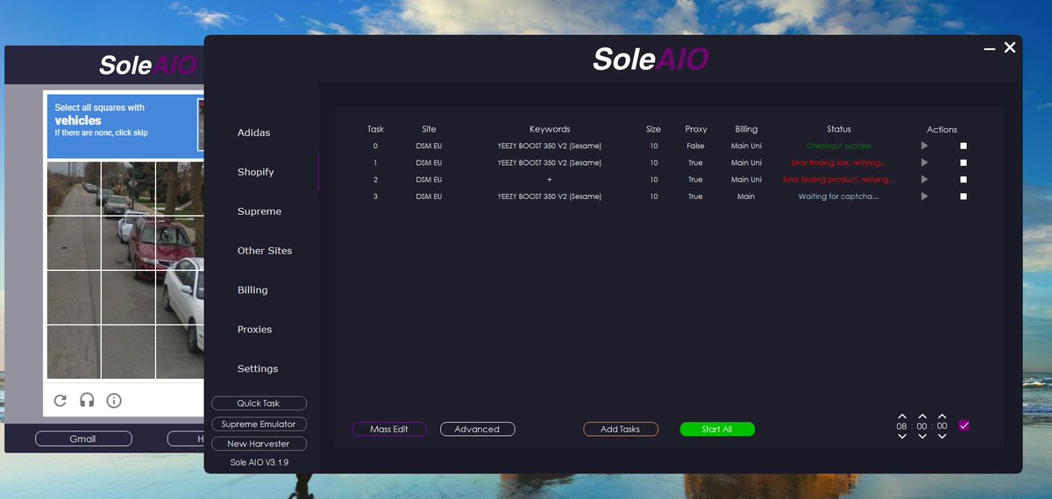Stop task 2 with its square icon
1052x499 pixels.
[963, 179]
